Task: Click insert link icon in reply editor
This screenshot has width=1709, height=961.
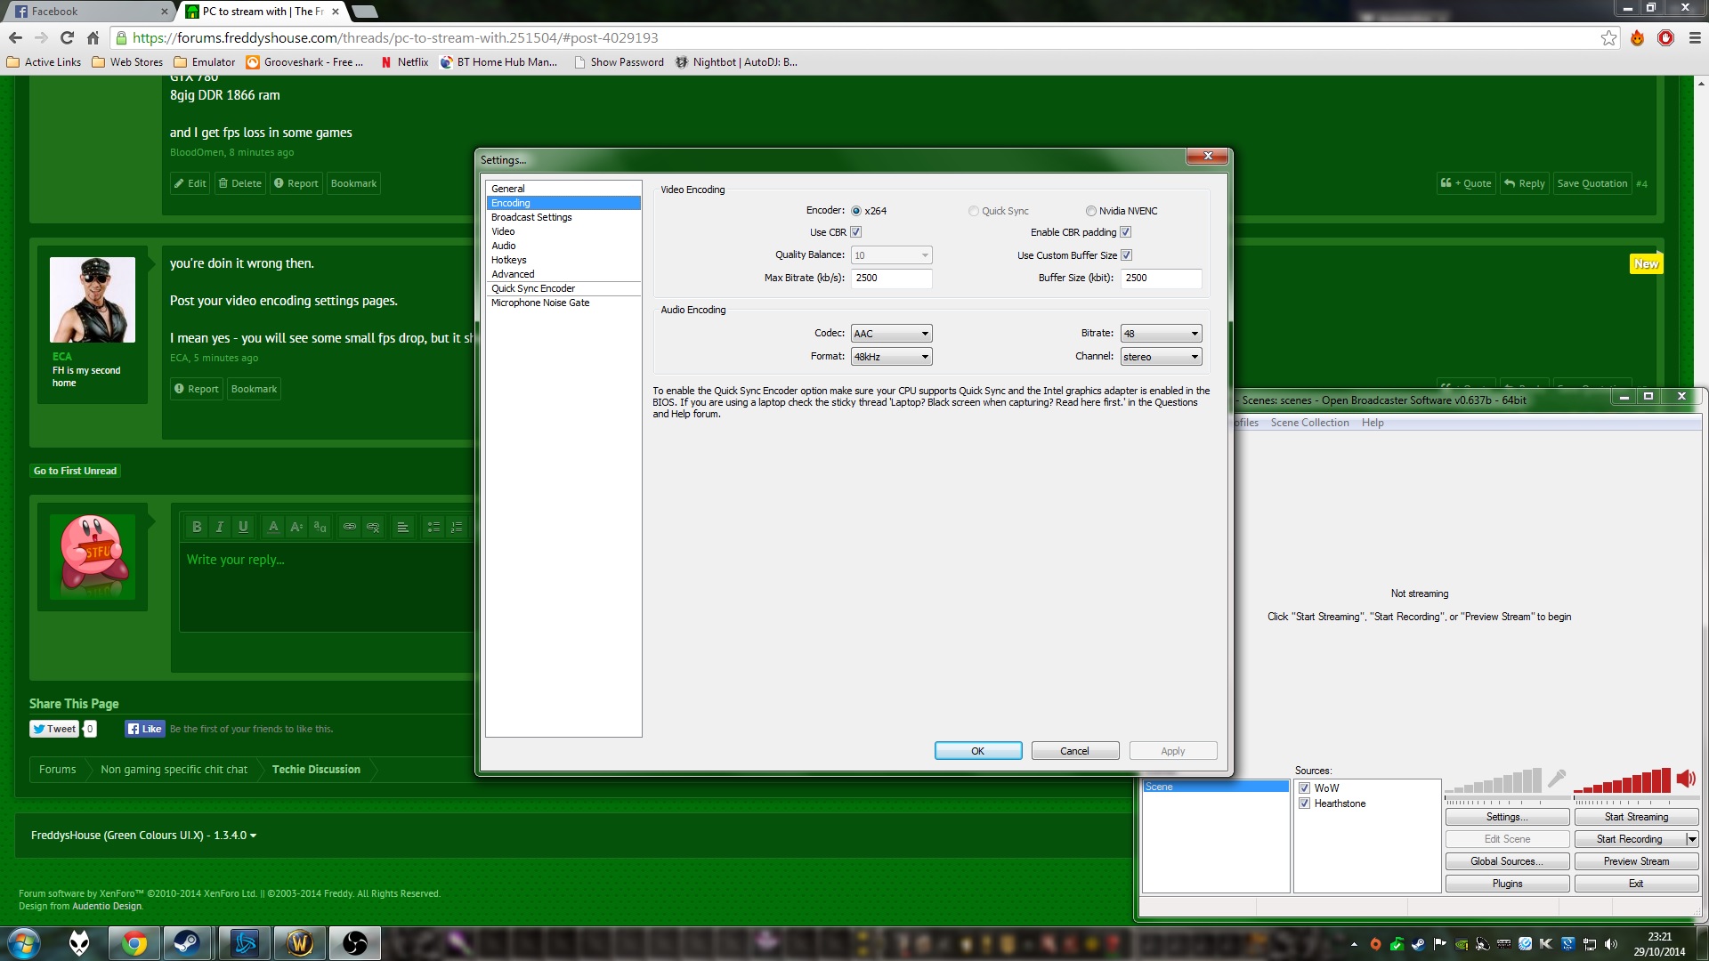Action: (350, 527)
